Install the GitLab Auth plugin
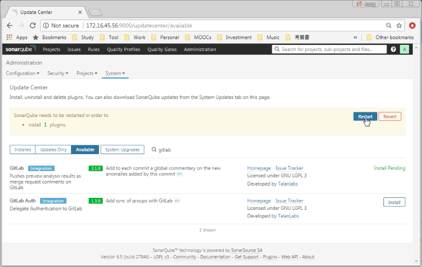The height and width of the screenshot is (267, 422). [394, 203]
